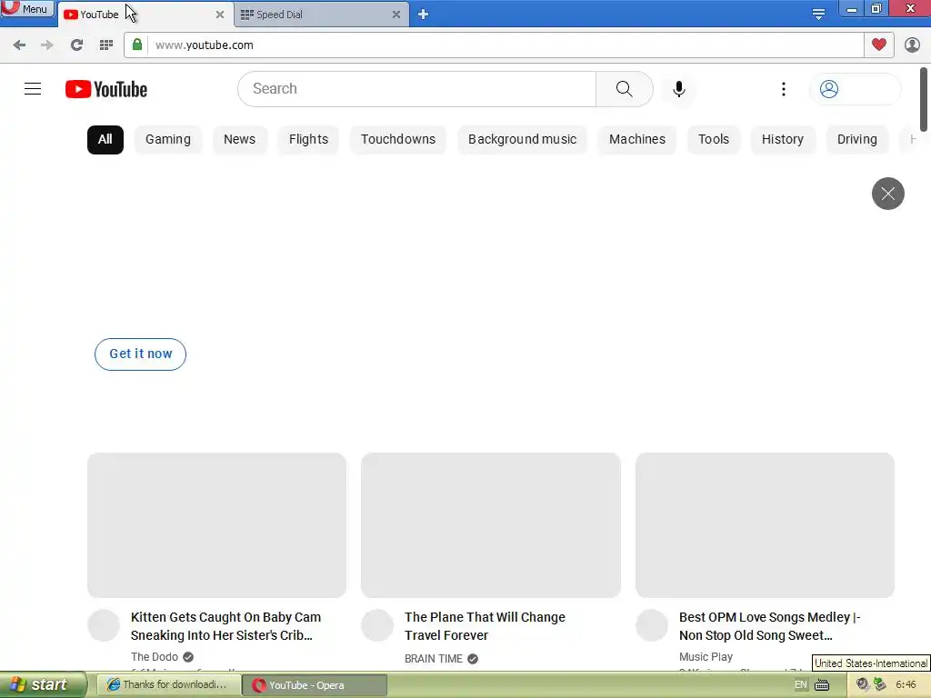Open a new tab with the plus button
Screen dimensions: 931x698
click(x=423, y=15)
